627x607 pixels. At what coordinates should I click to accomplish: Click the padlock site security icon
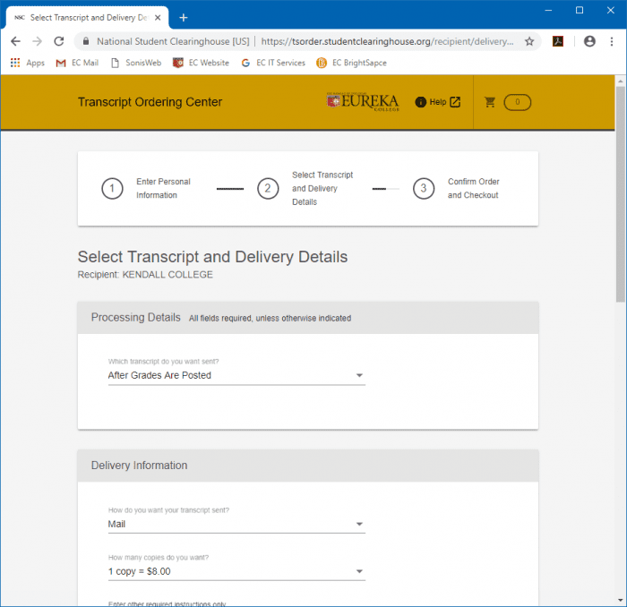pyautogui.click(x=86, y=41)
